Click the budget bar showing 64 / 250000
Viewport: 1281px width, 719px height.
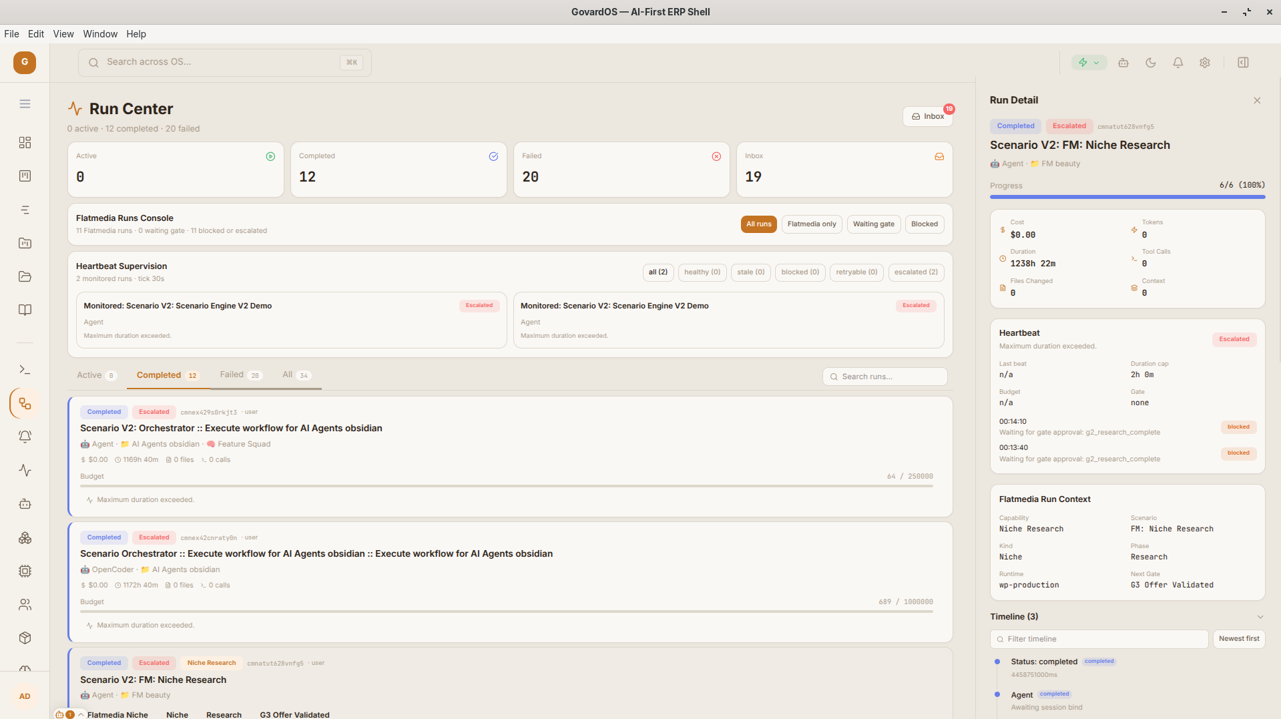507,486
